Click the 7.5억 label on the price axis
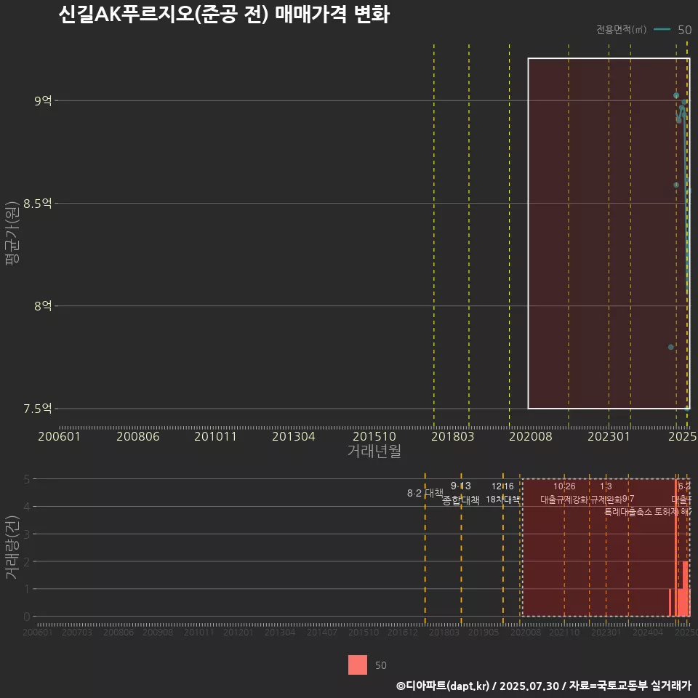This screenshot has height=698, width=698. 38,408
